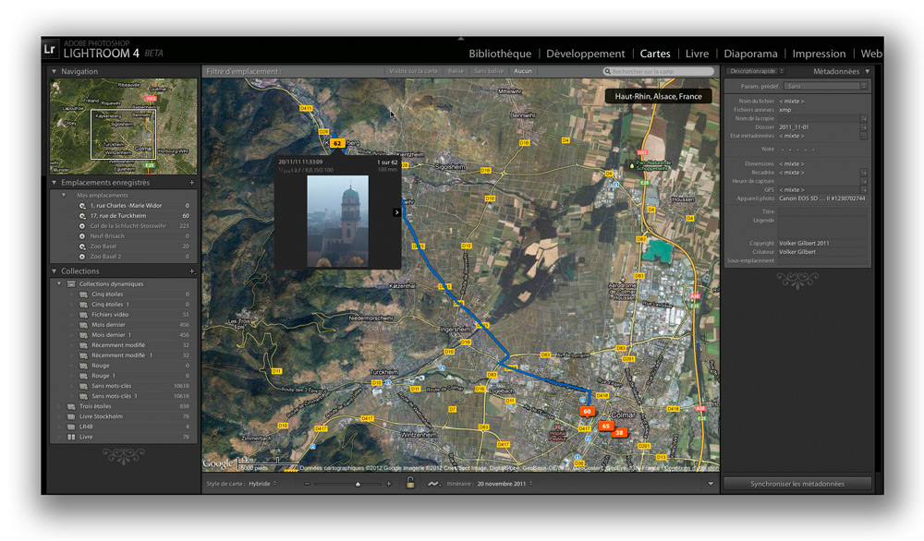Viewport: 924px width, 541px height.
Task: Open the Style de carte Hybride dropdown
Action: click(262, 484)
